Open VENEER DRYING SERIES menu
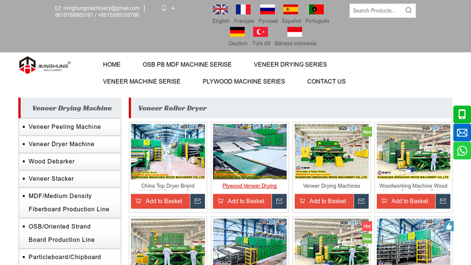This screenshot has width=471, height=265. [x=290, y=65]
